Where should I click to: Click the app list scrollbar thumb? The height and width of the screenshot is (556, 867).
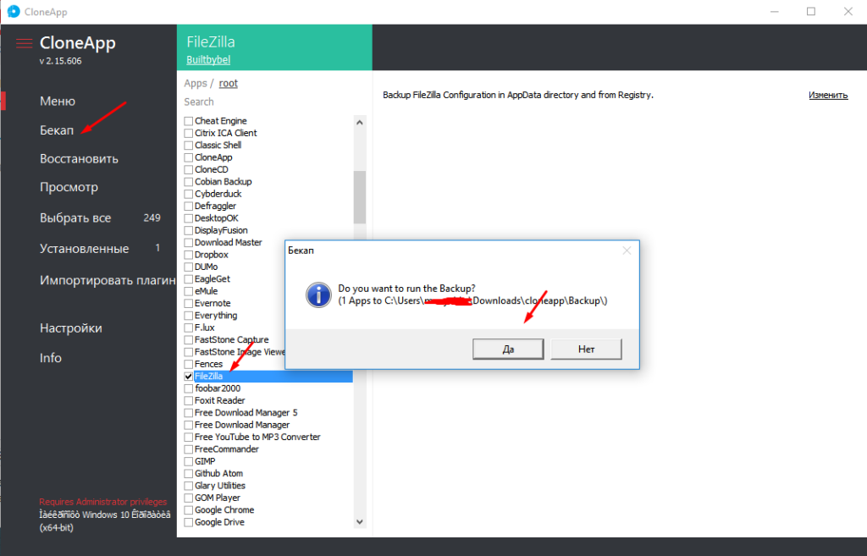pos(359,196)
